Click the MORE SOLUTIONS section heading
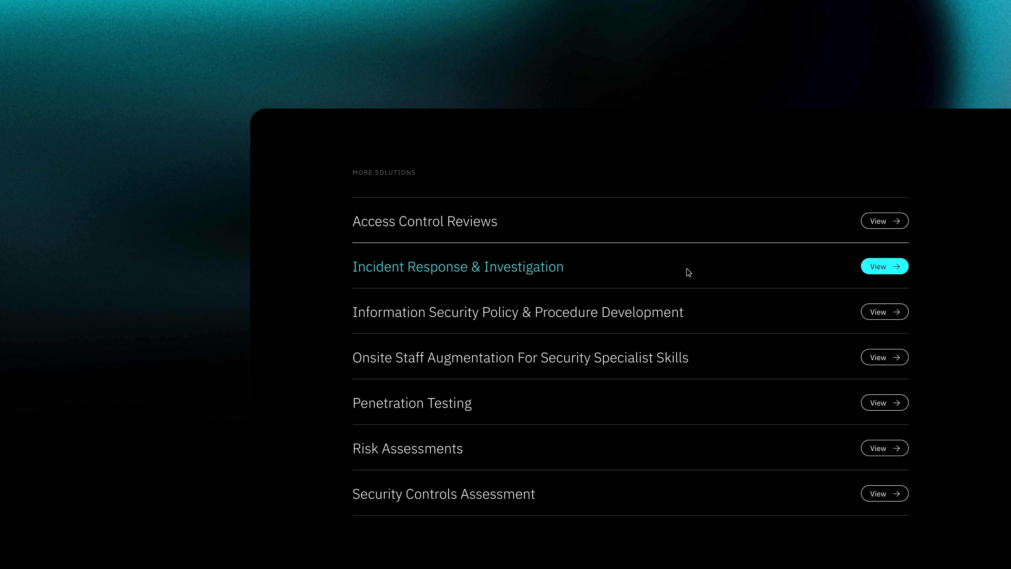Screen dimensions: 1011x569 coord(383,173)
